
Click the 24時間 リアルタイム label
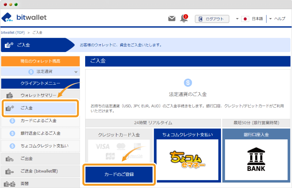pos(153,123)
